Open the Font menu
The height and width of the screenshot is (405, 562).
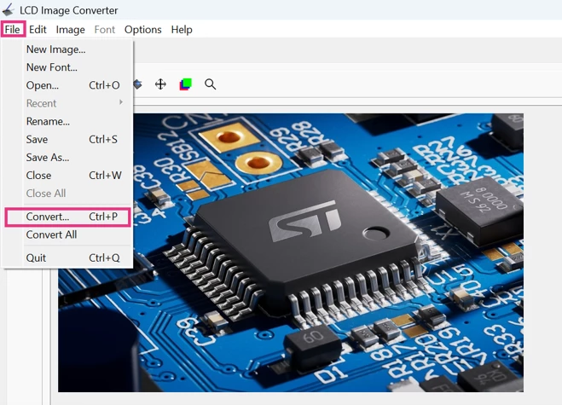(105, 29)
